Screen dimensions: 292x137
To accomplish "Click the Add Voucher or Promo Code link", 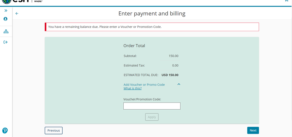I will click(144, 85).
